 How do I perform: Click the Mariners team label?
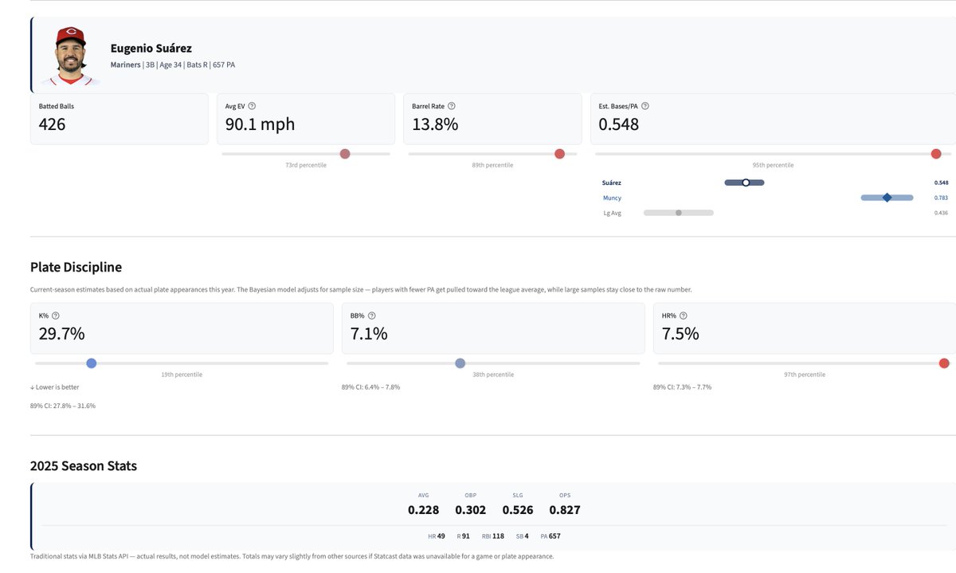(126, 65)
